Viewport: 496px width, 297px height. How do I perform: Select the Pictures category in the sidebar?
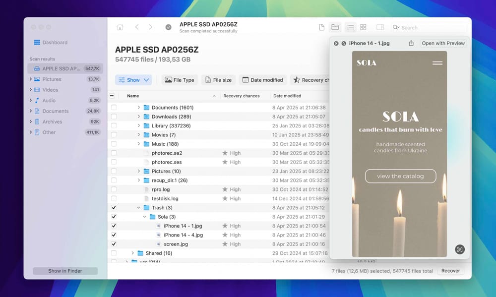point(51,79)
